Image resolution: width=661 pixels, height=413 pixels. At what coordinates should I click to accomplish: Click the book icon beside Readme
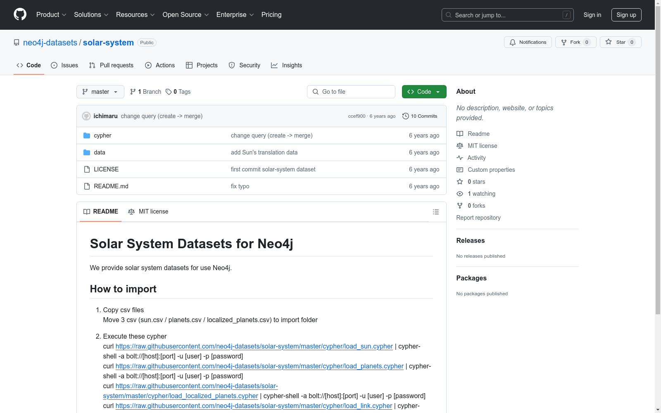coord(460,134)
